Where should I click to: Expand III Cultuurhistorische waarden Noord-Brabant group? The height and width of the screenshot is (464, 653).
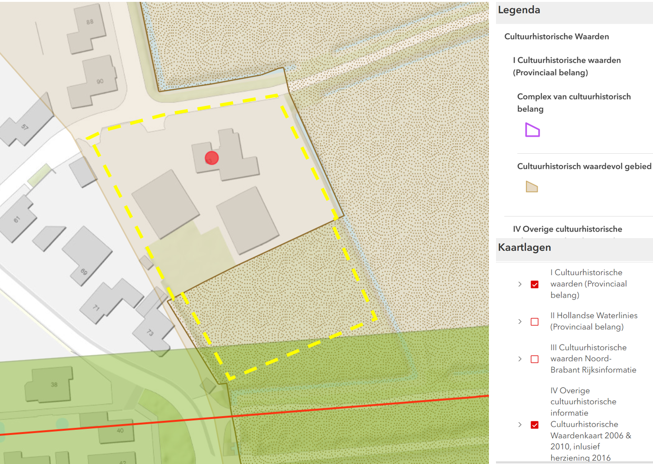click(x=520, y=359)
